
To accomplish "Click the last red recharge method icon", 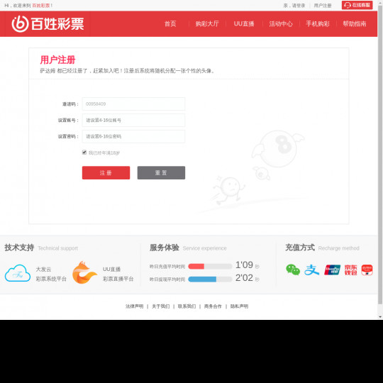I will pos(367,270).
